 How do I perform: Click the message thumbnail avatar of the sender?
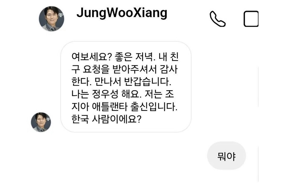[41, 122]
